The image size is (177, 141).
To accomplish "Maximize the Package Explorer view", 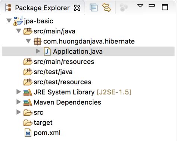I will pyautogui.click(x=165, y=7).
